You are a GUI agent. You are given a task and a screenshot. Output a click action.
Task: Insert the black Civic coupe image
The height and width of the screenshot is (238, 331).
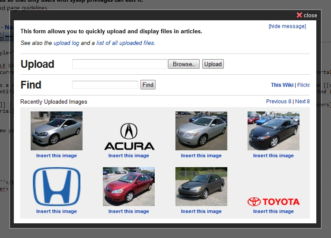(x=274, y=155)
